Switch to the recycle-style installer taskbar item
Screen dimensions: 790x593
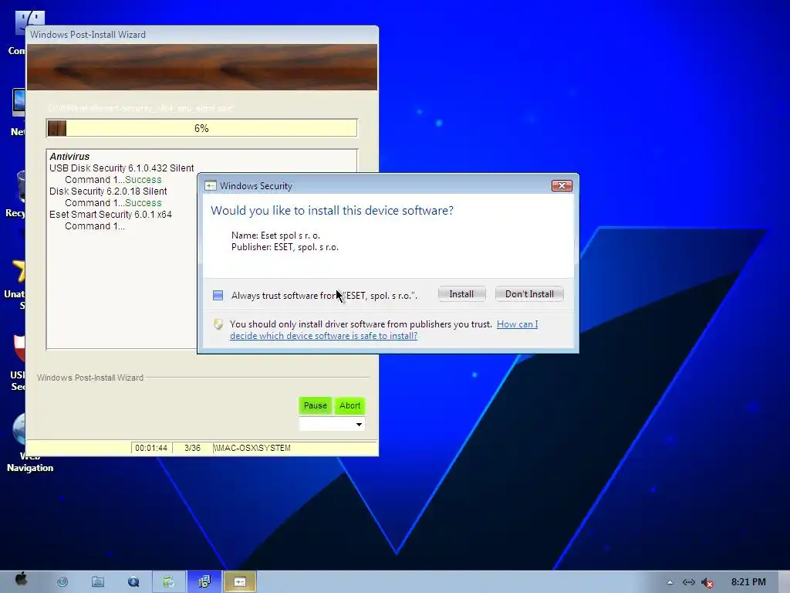pyautogui.click(x=169, y=582)
